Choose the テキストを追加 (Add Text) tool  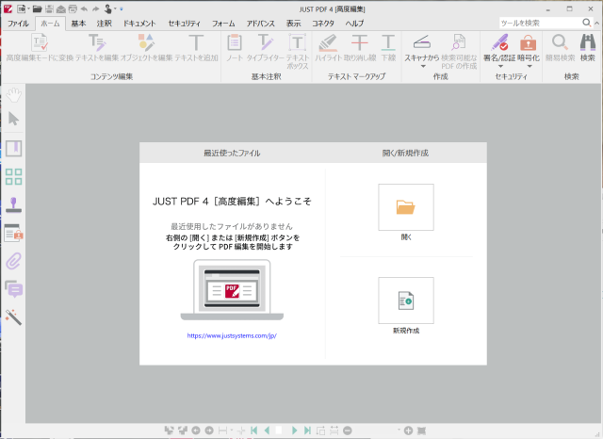(196, 42)
